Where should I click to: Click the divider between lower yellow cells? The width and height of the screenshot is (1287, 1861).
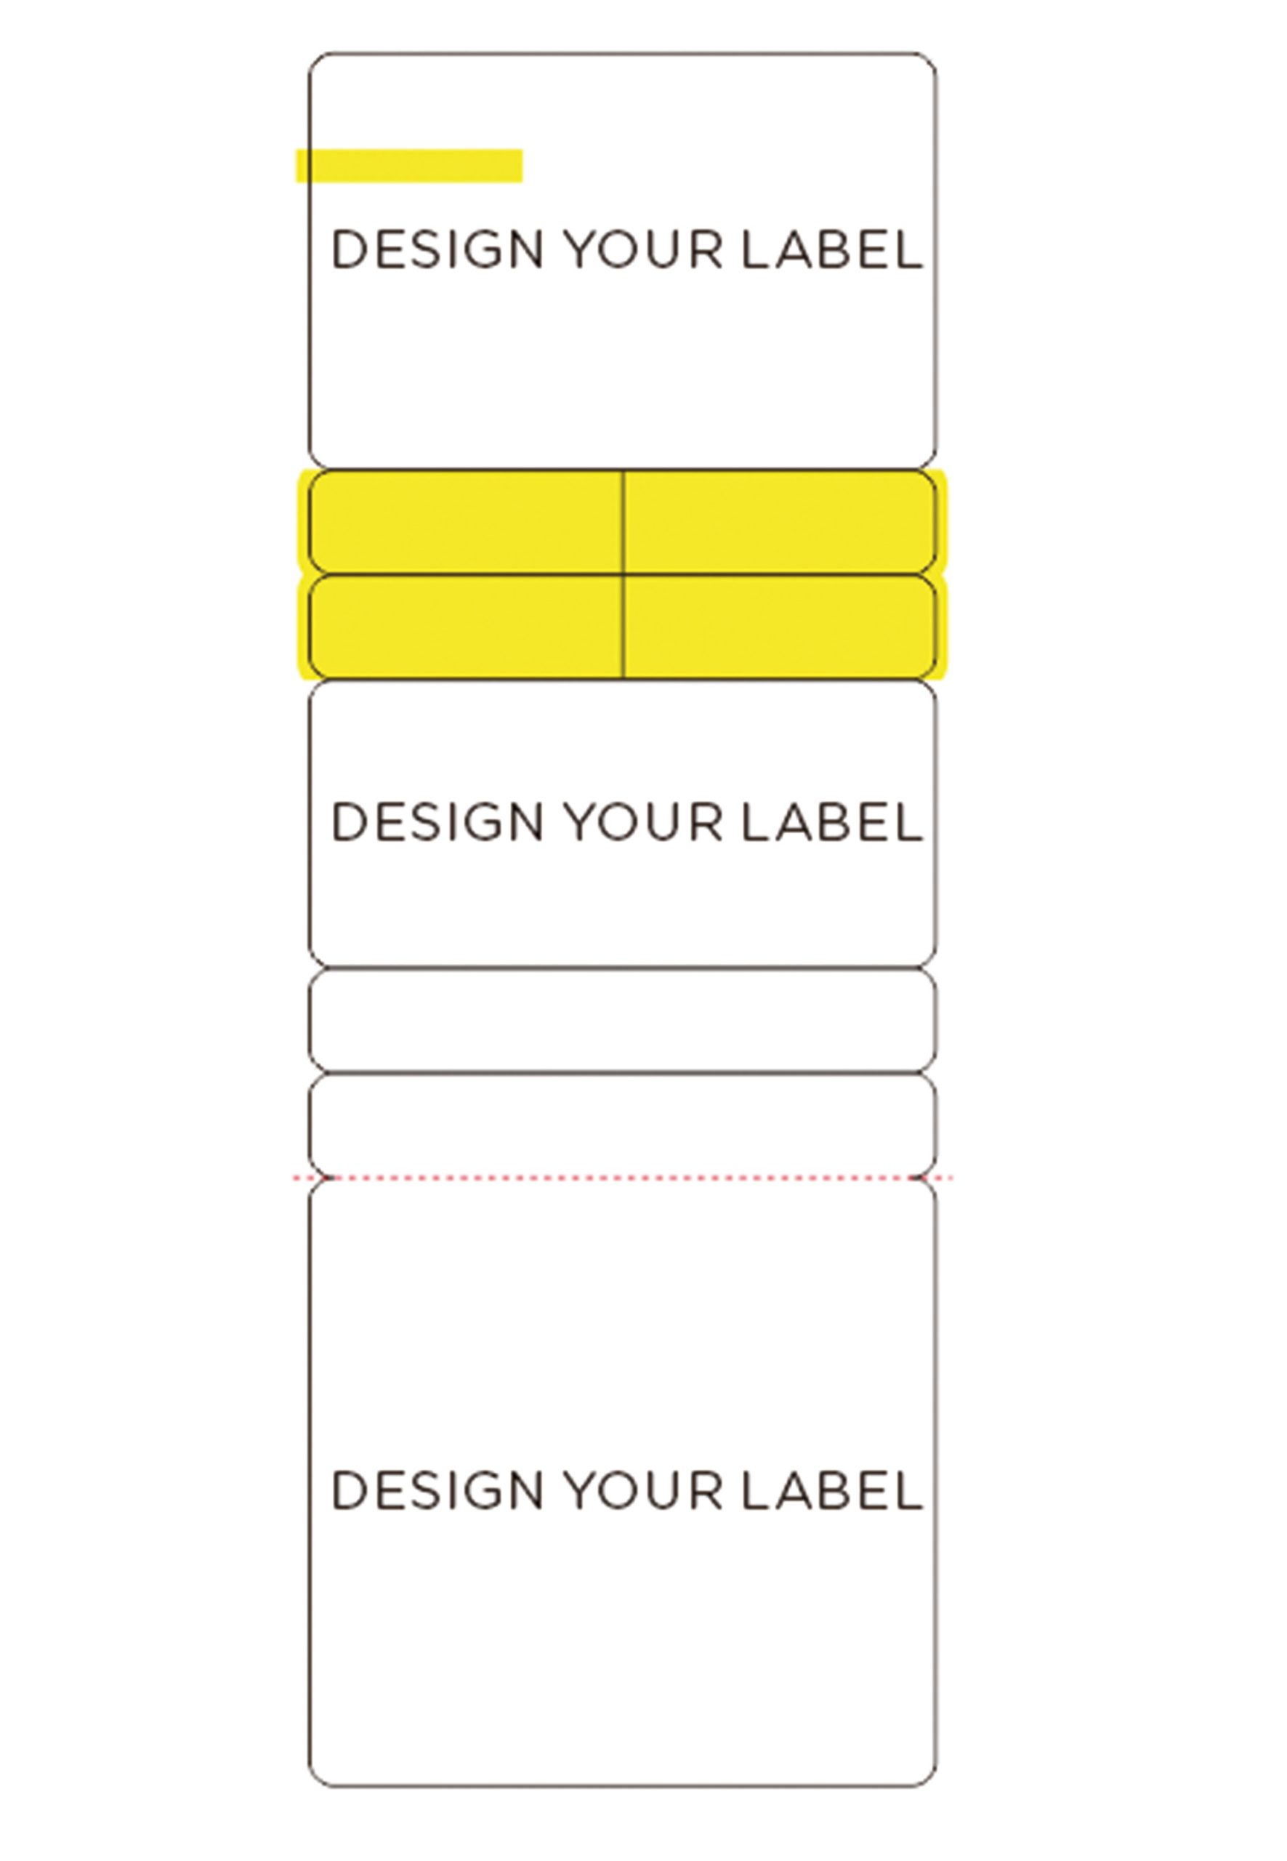(x=624, y=627)
